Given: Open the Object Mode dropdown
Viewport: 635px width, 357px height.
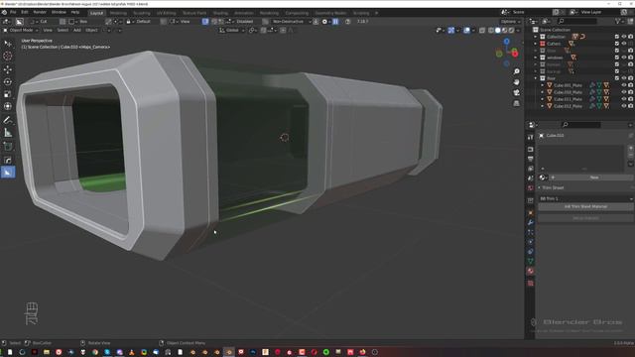Looking at the screenshot, I should pyautogui.click(x=20, y=30).
